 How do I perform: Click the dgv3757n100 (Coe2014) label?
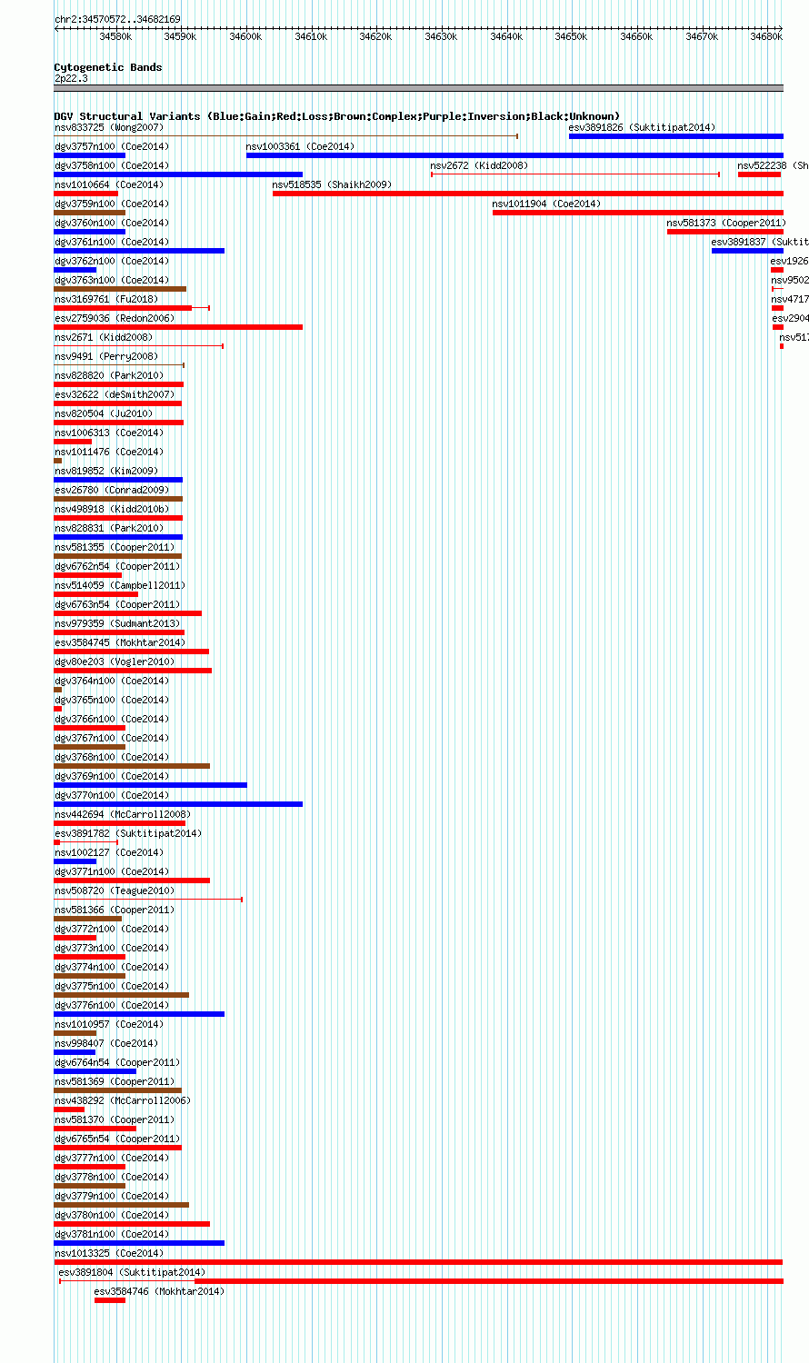[x=112, y=146]
